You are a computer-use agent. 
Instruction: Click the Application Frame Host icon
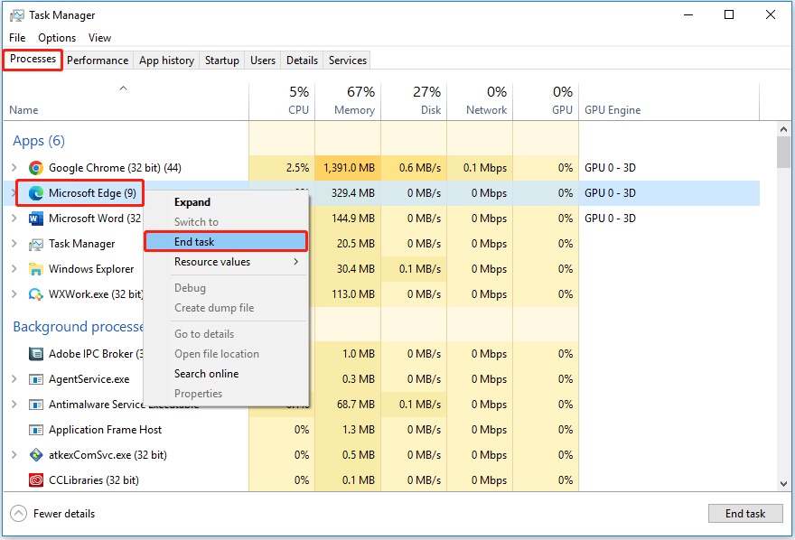[x=36, y=430]
